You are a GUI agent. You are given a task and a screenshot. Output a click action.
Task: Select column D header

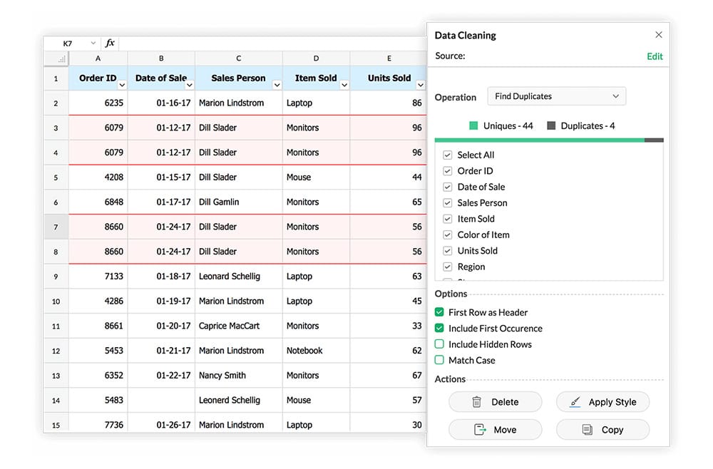coord(316,58)
